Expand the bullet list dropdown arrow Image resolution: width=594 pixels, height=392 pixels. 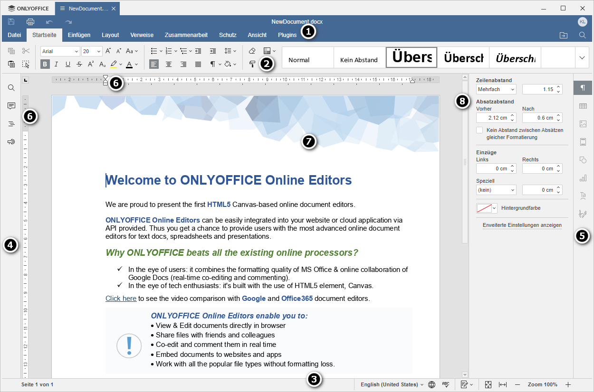point(161,51)
